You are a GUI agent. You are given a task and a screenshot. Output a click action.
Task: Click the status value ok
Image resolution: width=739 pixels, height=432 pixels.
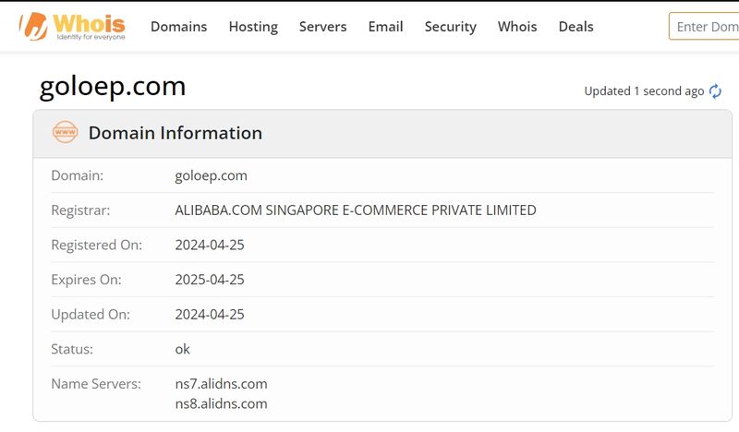(182, 349)
